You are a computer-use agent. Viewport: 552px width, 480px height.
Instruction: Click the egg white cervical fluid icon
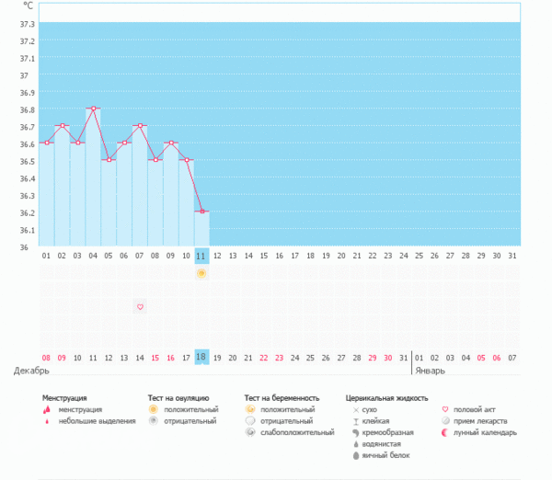tap(355, 454)
